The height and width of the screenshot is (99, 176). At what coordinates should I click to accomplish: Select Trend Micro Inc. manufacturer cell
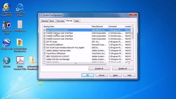coord(98,53)
